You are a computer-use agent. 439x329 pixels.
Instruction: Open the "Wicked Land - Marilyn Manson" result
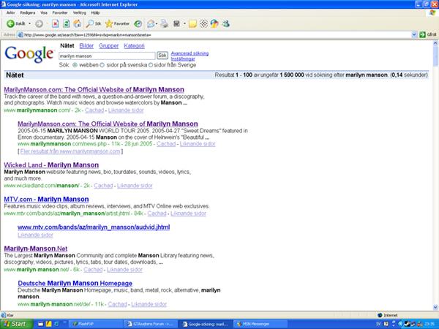coord(51,165)
